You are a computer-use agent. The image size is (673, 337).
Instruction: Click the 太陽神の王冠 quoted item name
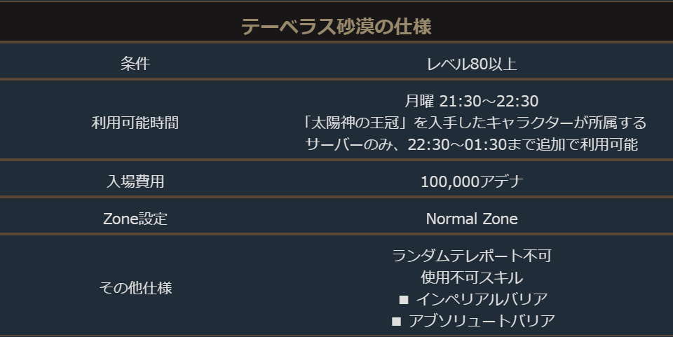coord(359,123)
